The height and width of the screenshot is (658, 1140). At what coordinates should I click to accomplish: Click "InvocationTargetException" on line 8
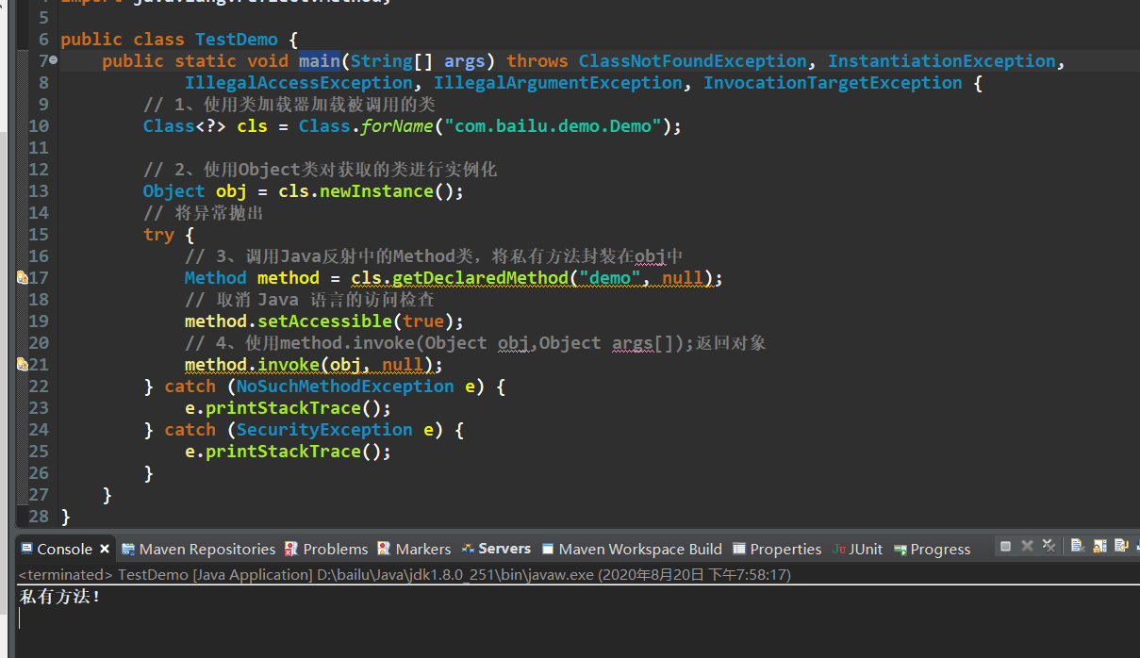[833, 83]
